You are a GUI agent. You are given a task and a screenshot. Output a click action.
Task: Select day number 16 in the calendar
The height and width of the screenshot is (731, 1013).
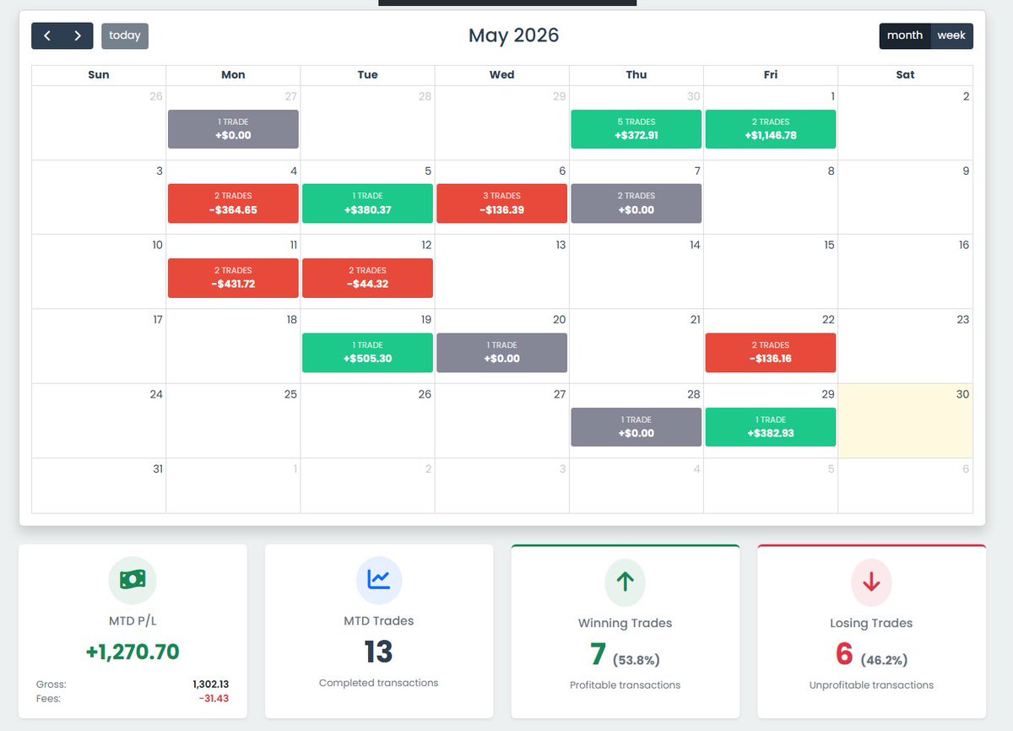(x=963, y=245)
